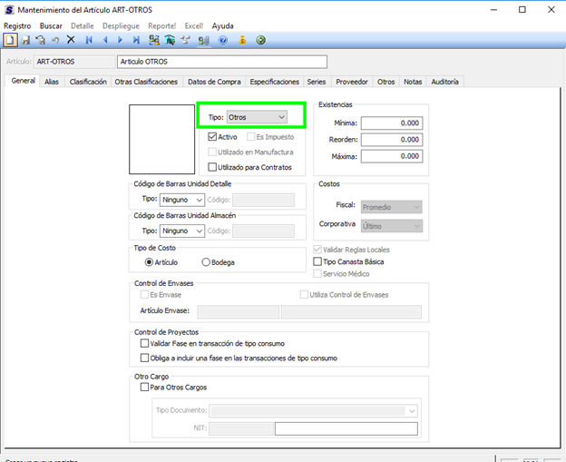
Task: Click the Mínima existencias field
Action: [392, 123]
